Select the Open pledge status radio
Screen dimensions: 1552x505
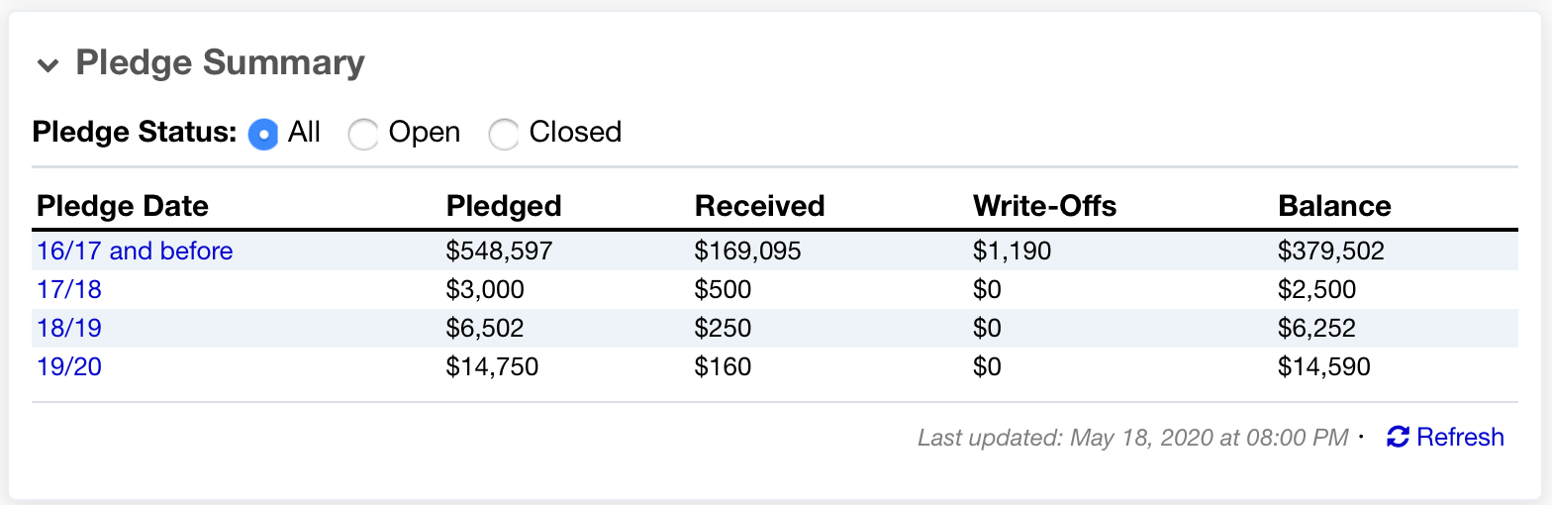tap(363, 134)
